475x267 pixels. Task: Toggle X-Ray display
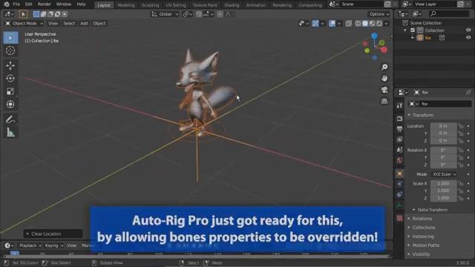tap(349, 24)
